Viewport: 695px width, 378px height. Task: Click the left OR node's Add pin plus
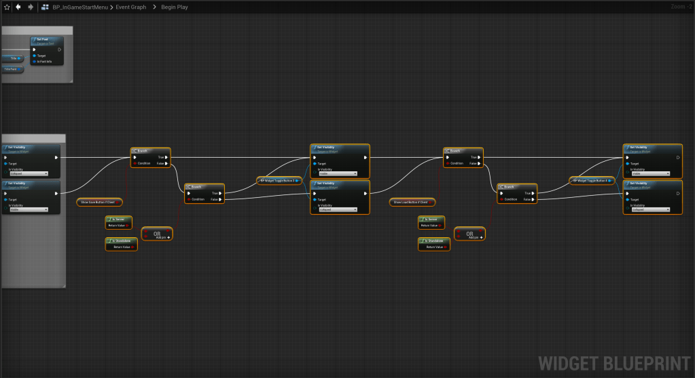168,237
